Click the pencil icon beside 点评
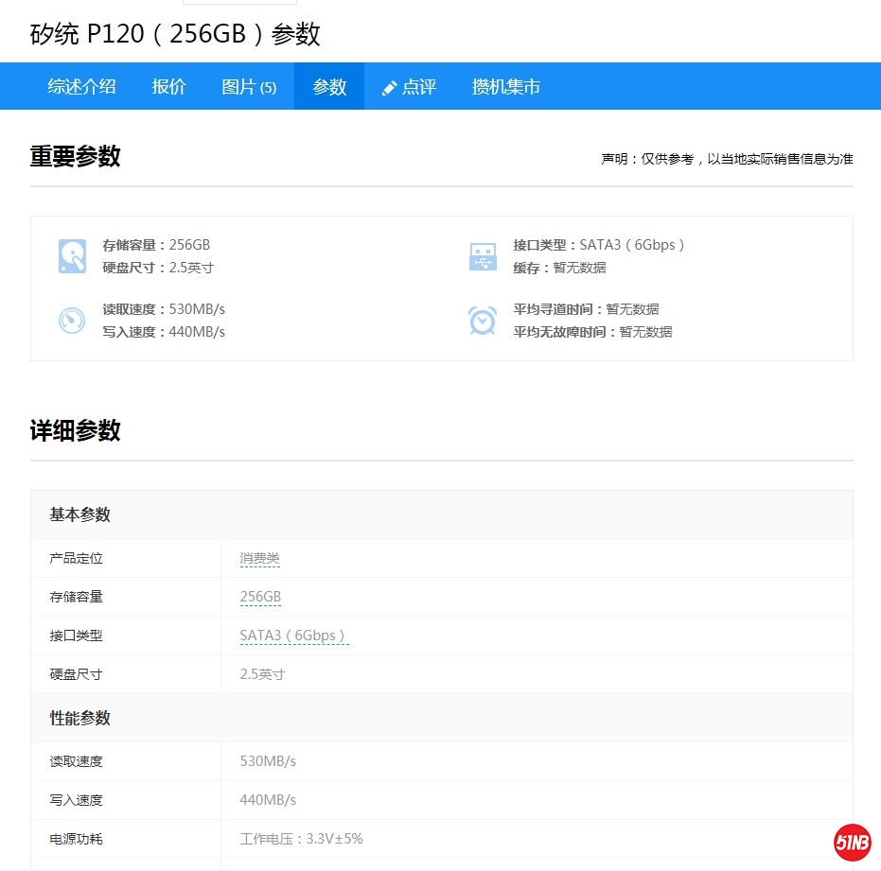The width and height of the screenshot is (881, 871). 389,88
